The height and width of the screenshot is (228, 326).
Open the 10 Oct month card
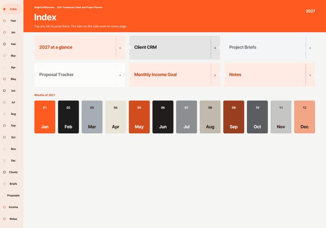[x=257, y=117]
